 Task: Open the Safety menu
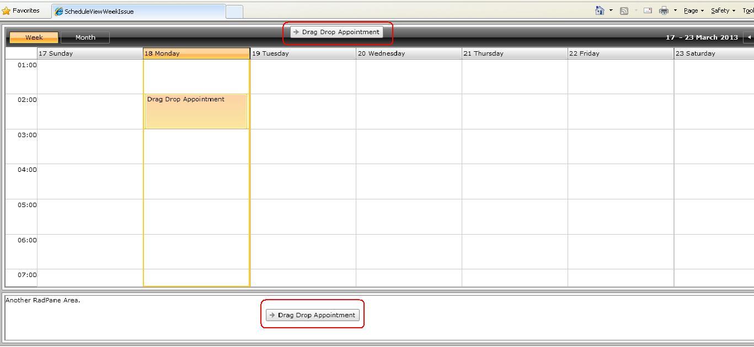point(723,10)
